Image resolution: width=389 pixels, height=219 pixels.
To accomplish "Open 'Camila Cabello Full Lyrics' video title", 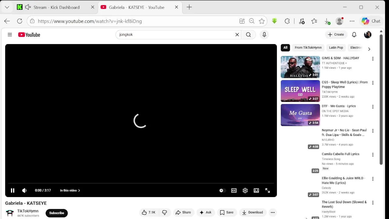I will pyautogui.click(x=340, y=154).
